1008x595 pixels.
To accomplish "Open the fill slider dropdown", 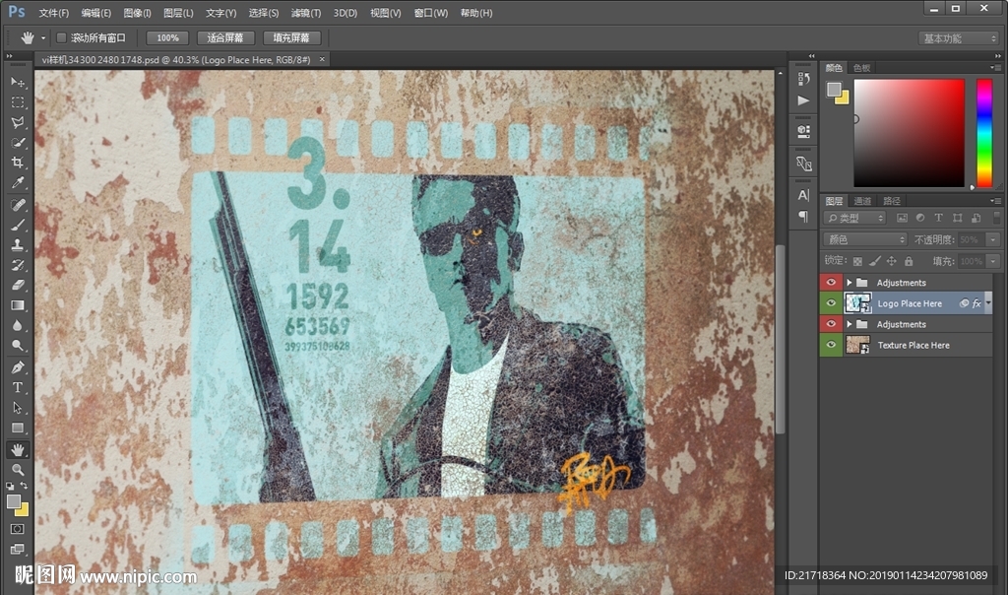I will point(993,261).
